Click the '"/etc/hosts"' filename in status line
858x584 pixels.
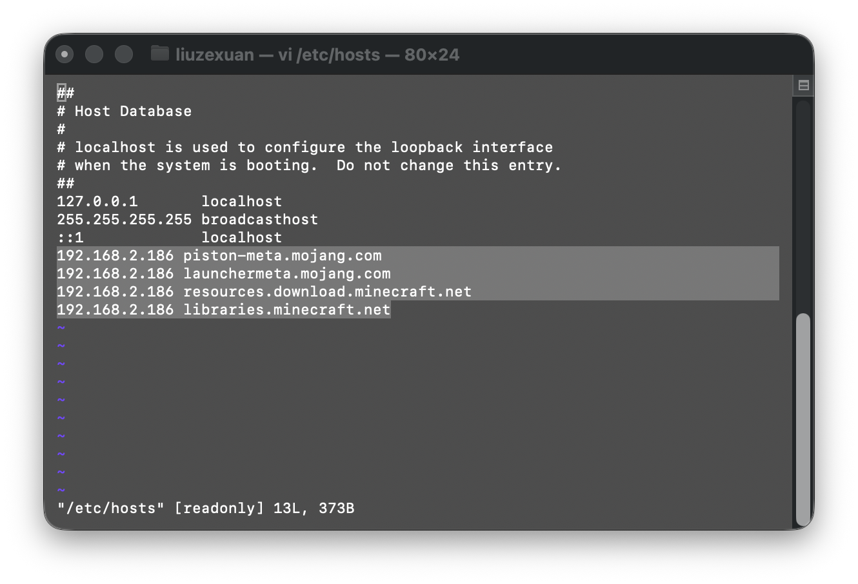tap(111, 508)
